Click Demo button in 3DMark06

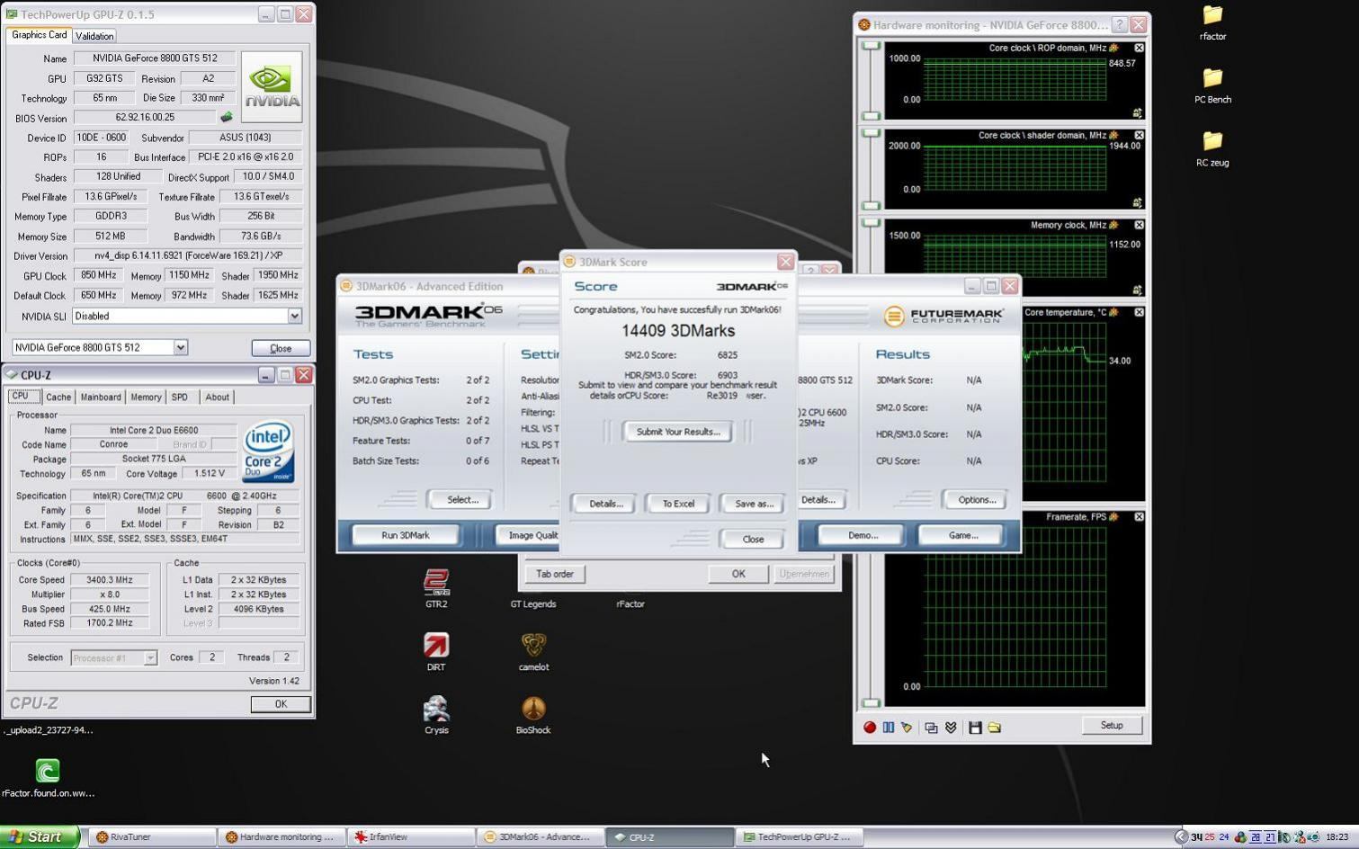863,535
